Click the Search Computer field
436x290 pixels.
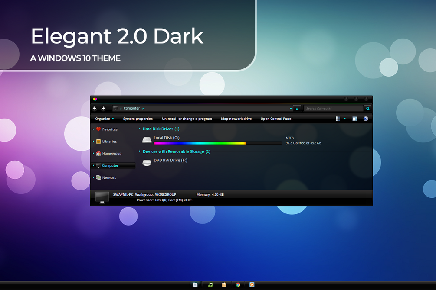click(x=333, y=109)
